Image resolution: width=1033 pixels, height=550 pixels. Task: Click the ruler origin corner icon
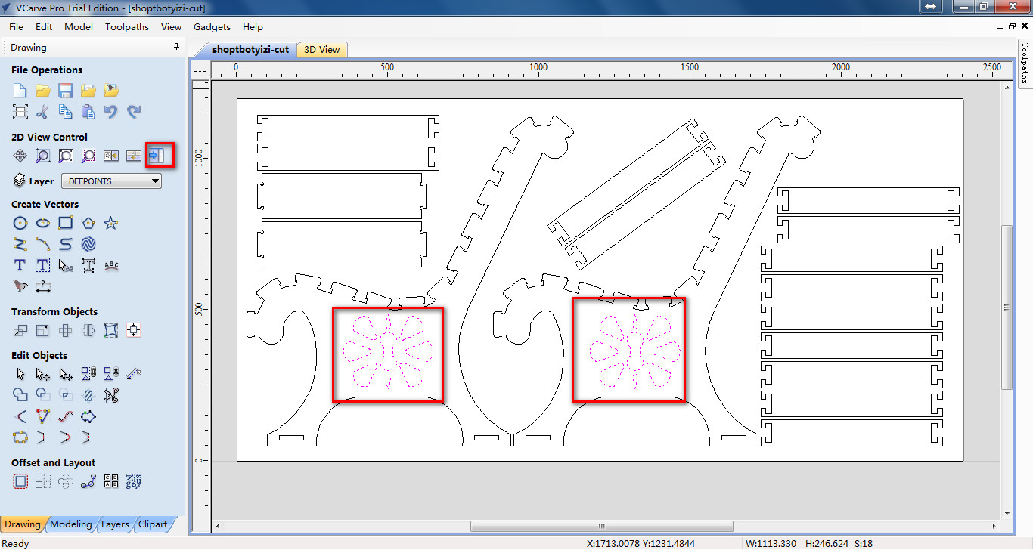coord(200,70)
